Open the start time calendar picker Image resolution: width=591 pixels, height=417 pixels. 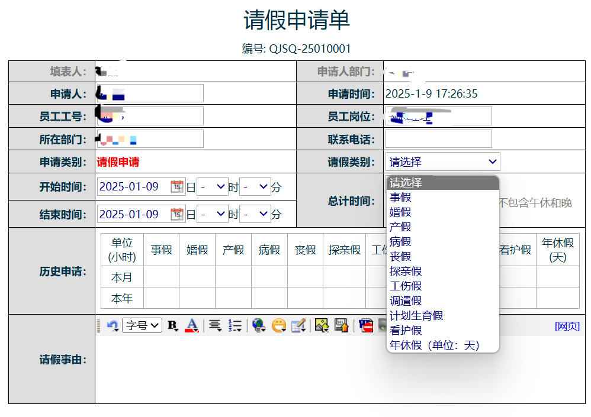pyautogui.click(x=177, y=187)
